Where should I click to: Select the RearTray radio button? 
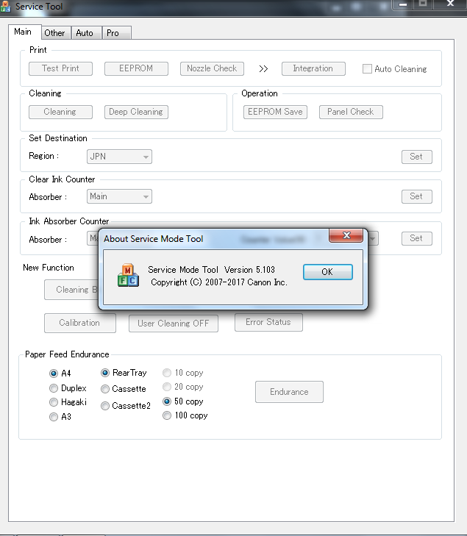point(105,373)
